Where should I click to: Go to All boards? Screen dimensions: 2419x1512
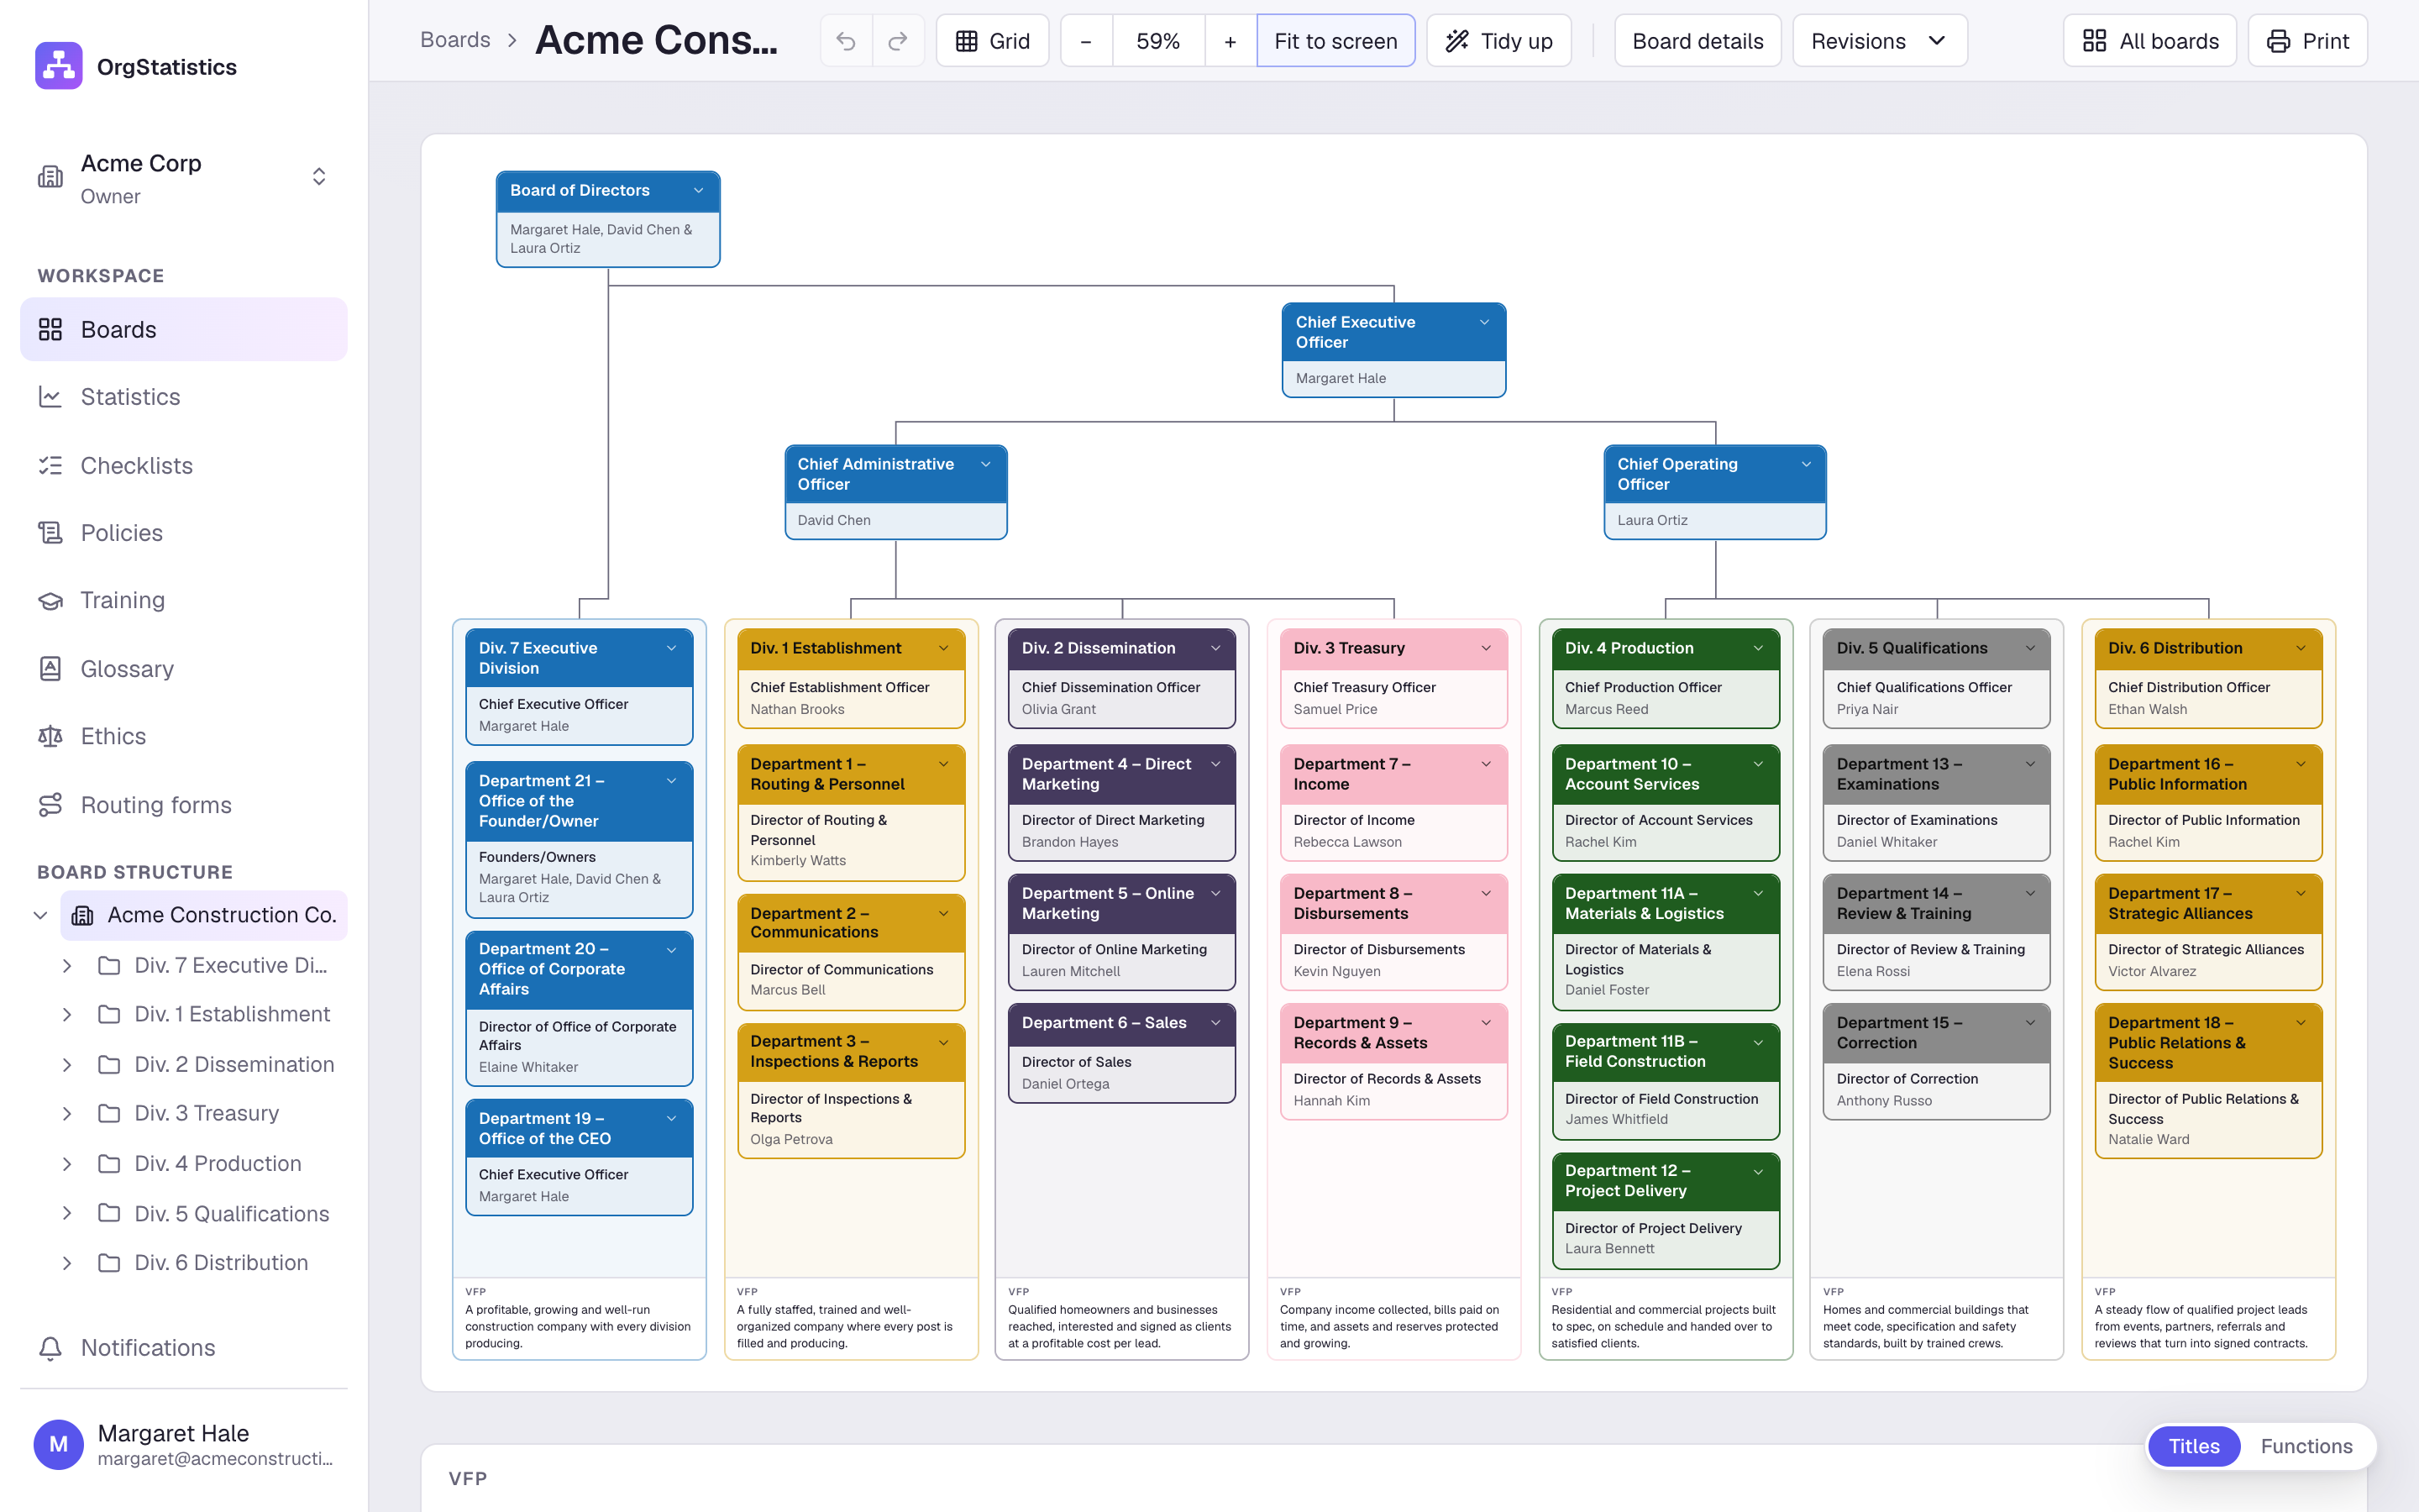click(x=2149, y=41)
